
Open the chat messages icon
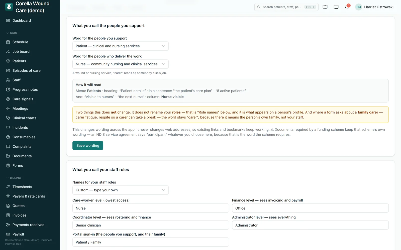[336, 7]
